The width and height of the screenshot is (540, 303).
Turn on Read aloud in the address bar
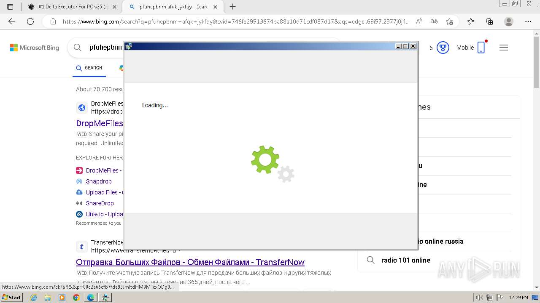coord(419,21)
